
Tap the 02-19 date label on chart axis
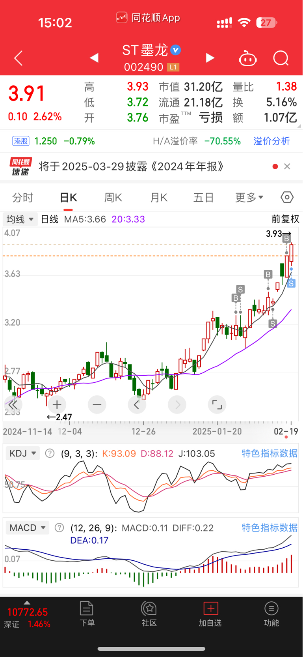tap(286, 431)
